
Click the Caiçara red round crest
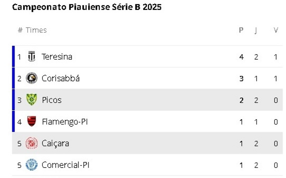[x=32, y=143]
